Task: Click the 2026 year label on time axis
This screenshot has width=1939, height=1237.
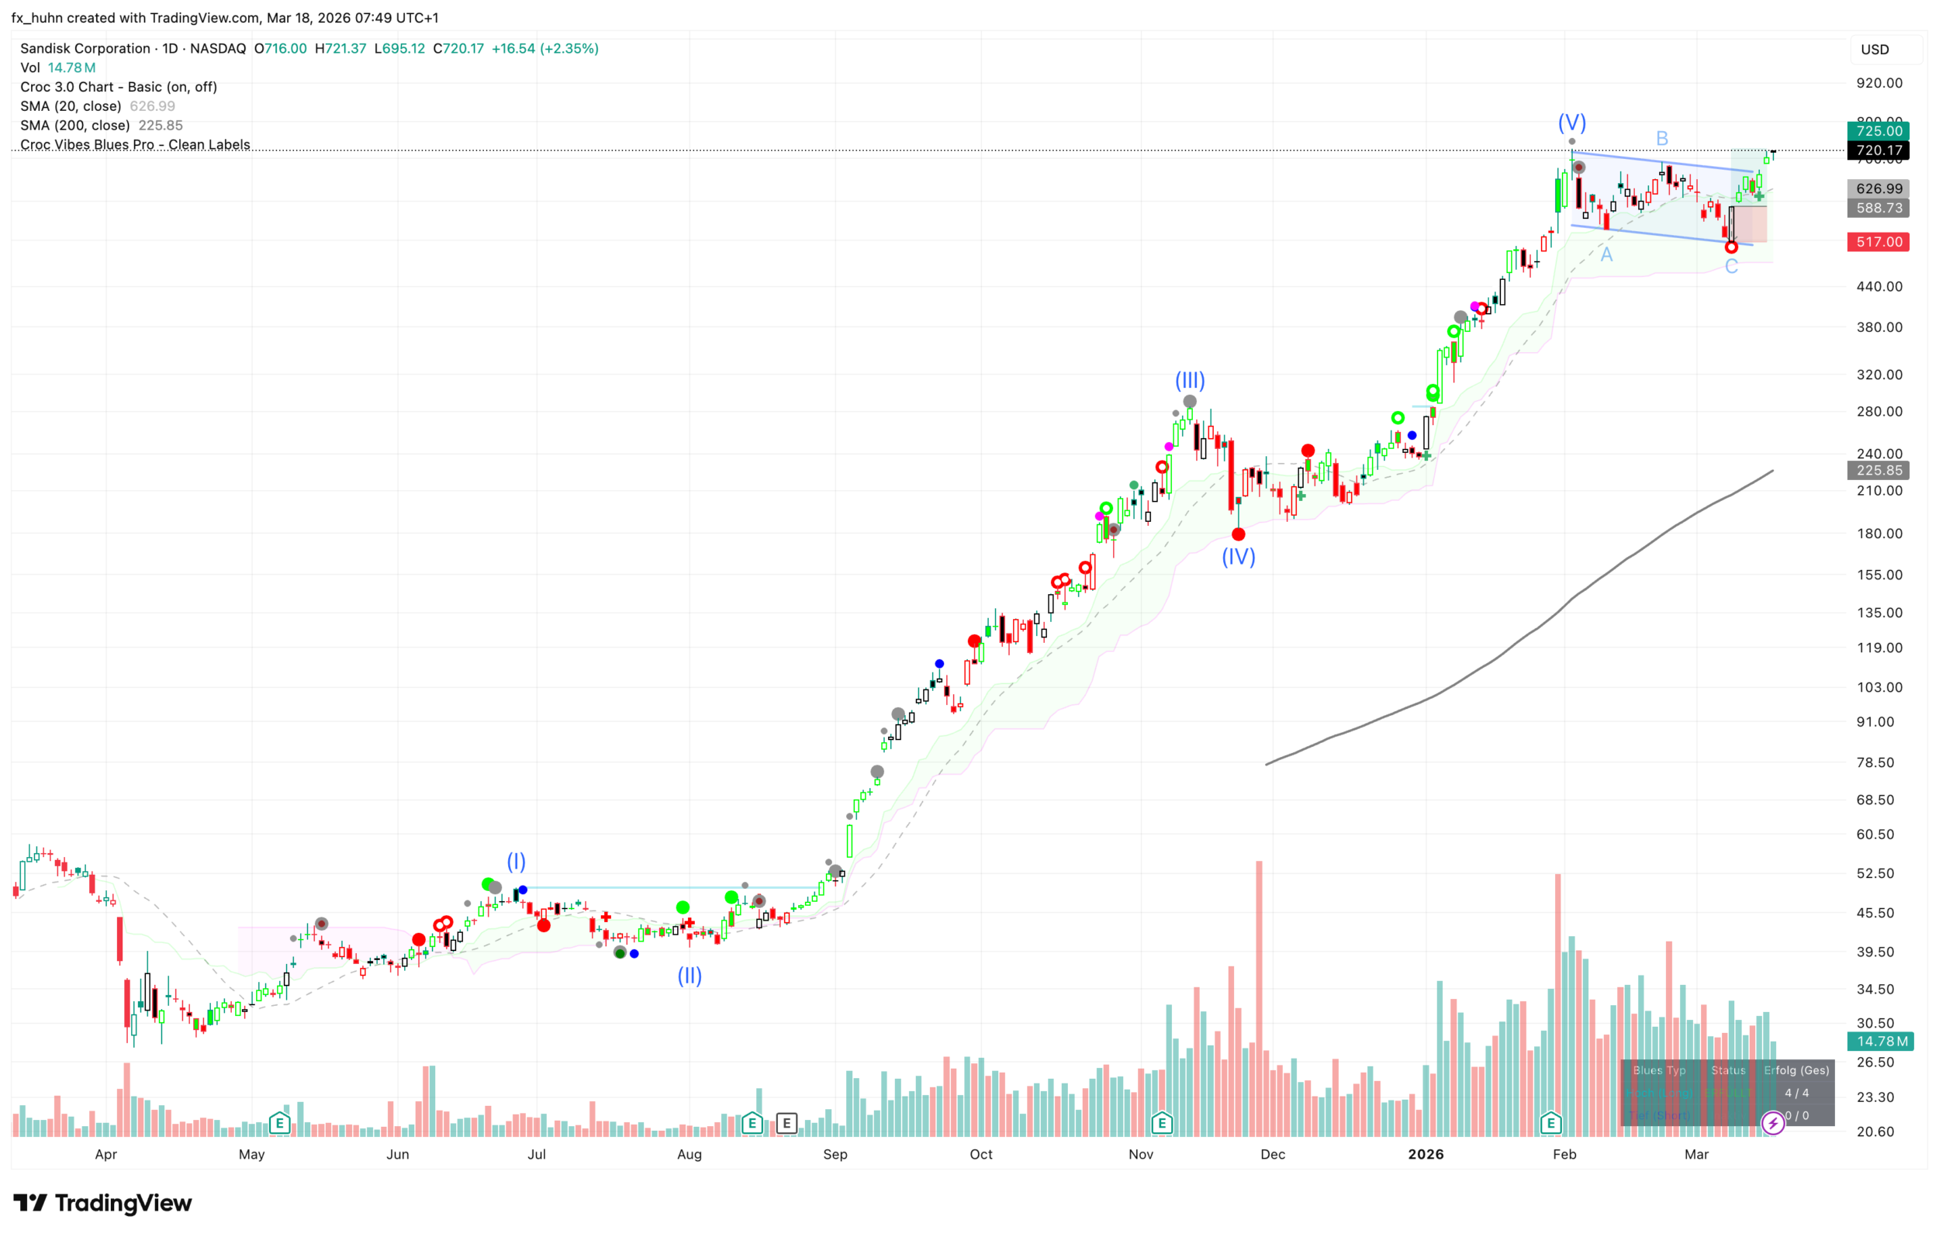Action: click(1426, 1154)
